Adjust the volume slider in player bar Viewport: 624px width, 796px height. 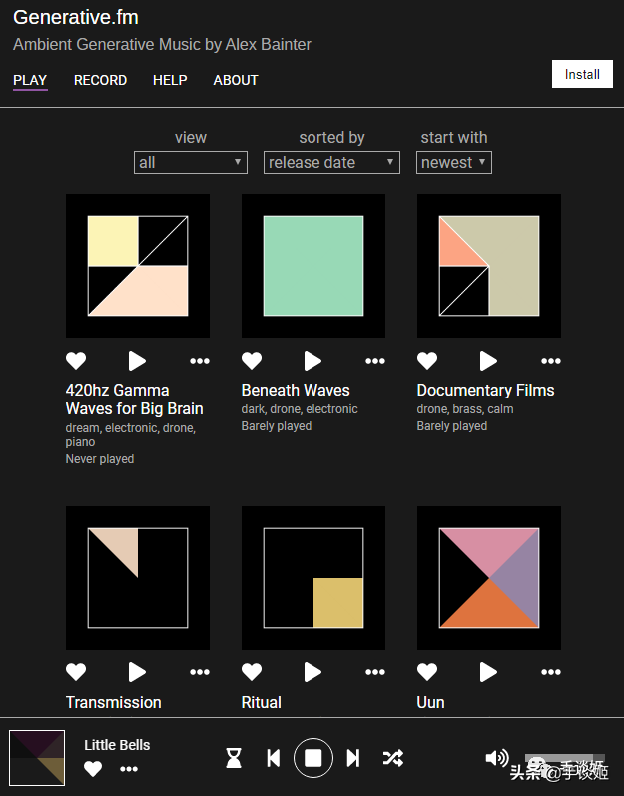coord(565,758)
